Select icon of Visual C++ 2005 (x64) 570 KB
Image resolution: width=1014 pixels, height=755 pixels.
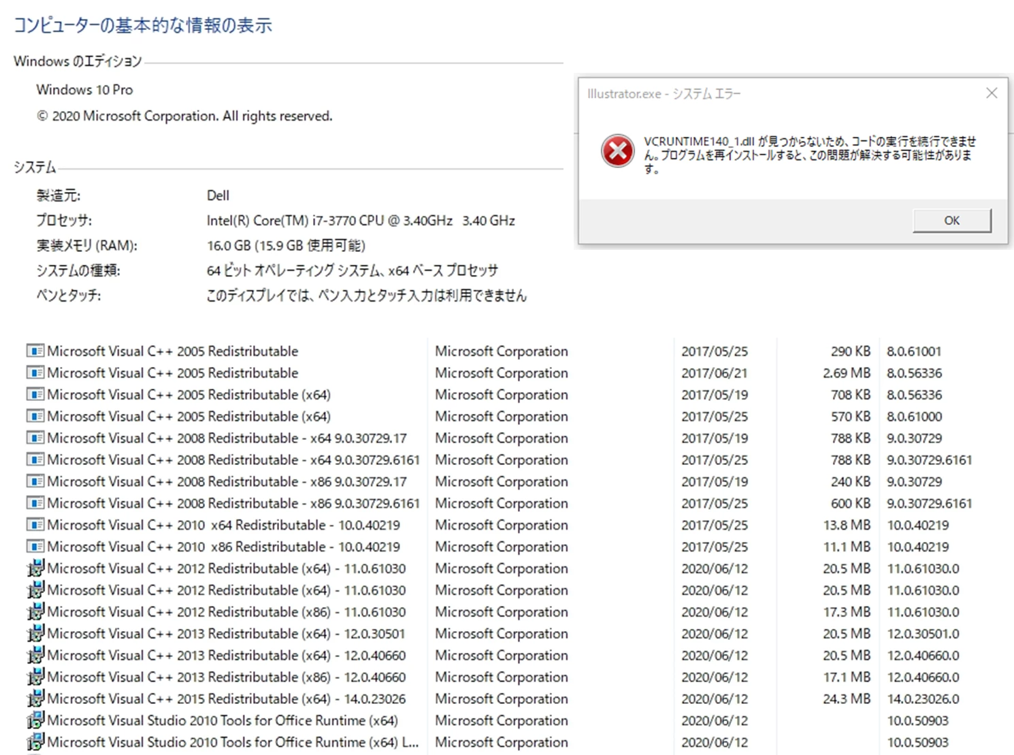pos(35,417)
